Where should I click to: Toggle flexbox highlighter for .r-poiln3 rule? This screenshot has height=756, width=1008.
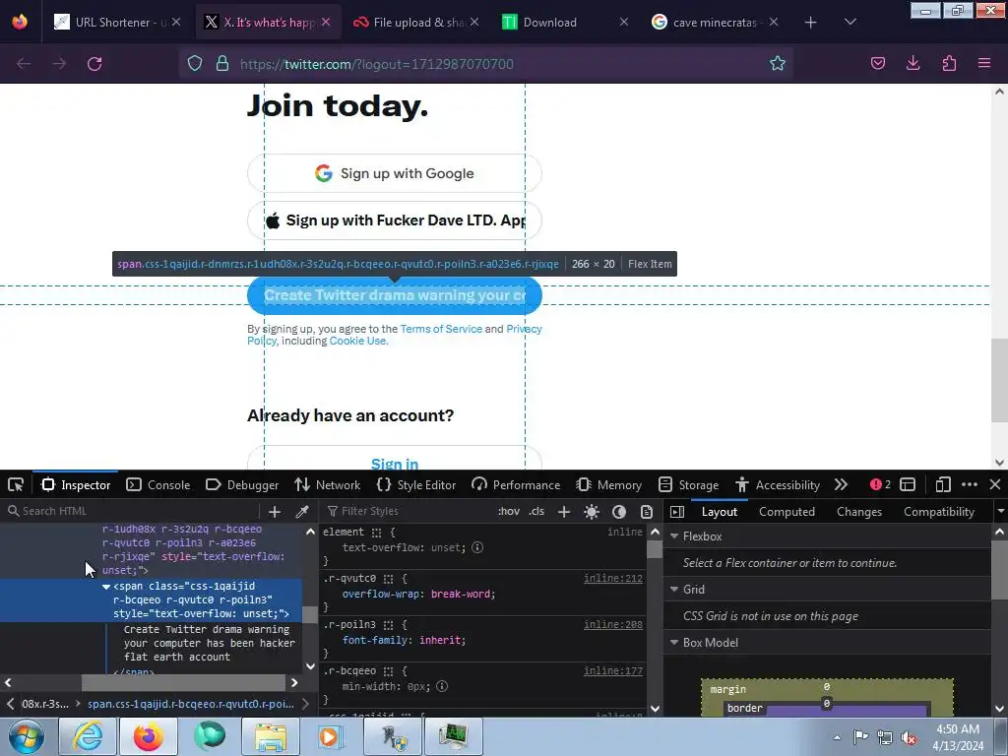click(388, 625)
